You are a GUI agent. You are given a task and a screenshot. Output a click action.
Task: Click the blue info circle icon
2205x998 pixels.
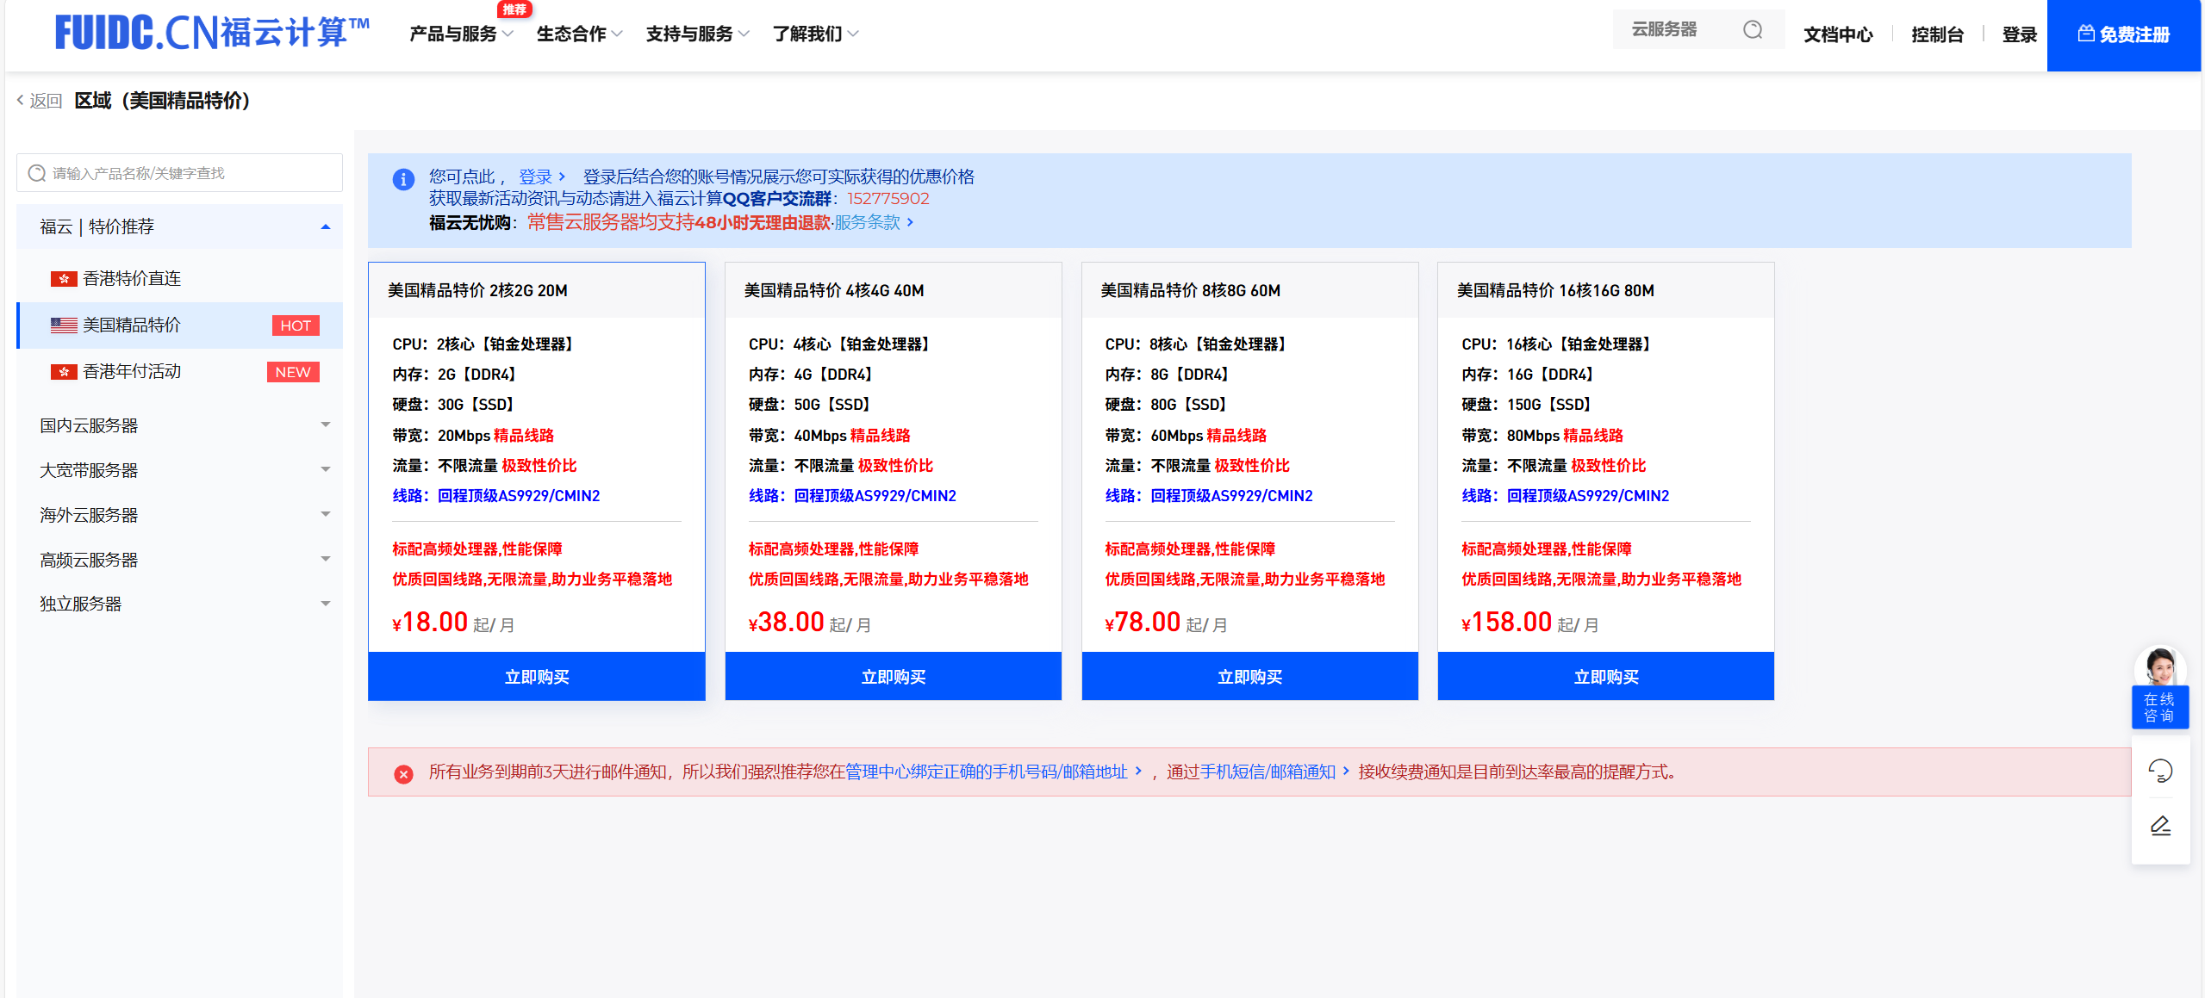[403, 179]
